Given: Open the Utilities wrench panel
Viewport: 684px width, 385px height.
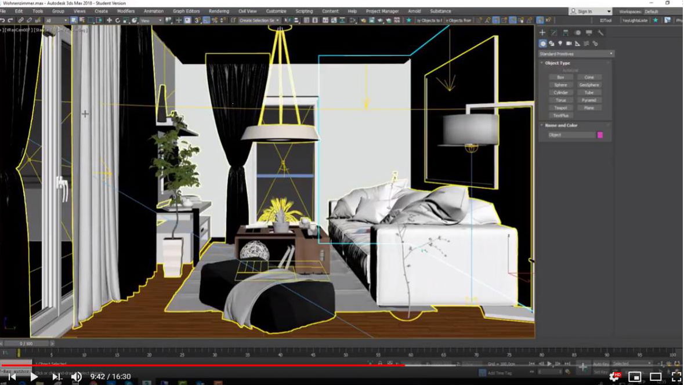Looking at the screenshot, I should point(600,32).
